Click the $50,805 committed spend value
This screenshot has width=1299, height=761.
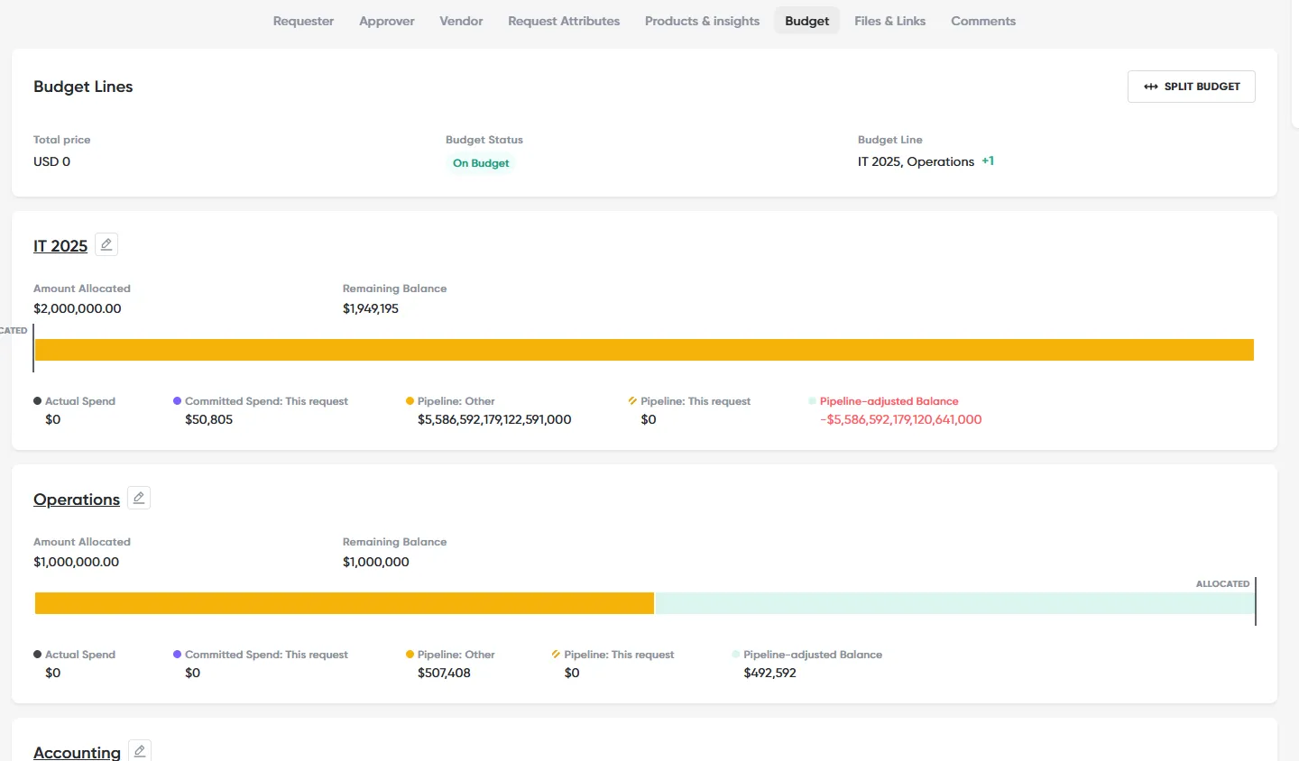coord(208,419)
